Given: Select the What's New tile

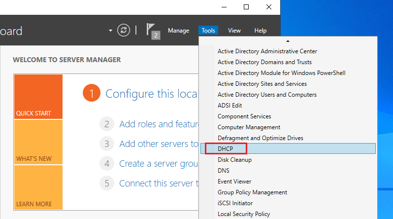Looking at the screenshot, I should coord(38,142).
